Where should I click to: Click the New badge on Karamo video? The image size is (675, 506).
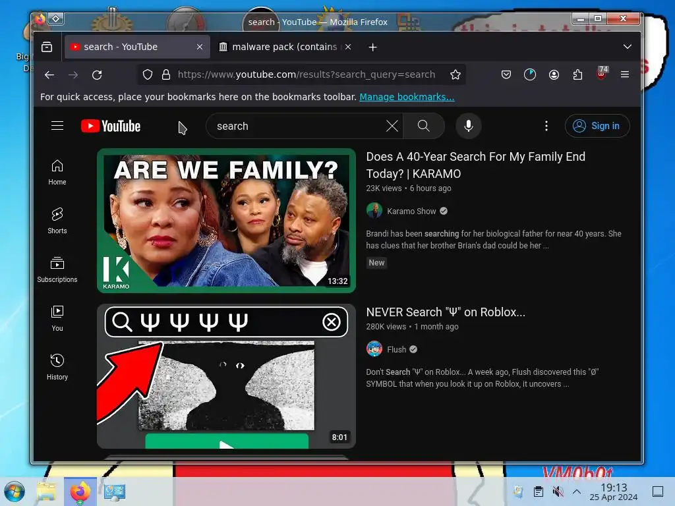tap(376, 262)
